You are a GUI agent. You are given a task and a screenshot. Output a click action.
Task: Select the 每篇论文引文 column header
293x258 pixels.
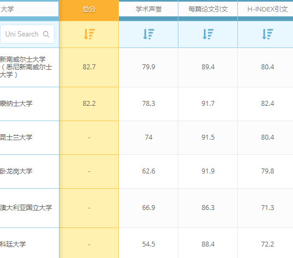coord(208,9)
